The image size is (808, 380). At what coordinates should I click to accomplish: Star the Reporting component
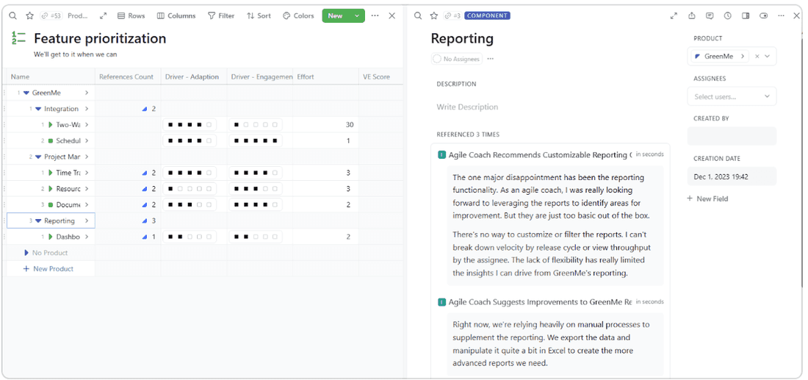click(x=434, y=16)
